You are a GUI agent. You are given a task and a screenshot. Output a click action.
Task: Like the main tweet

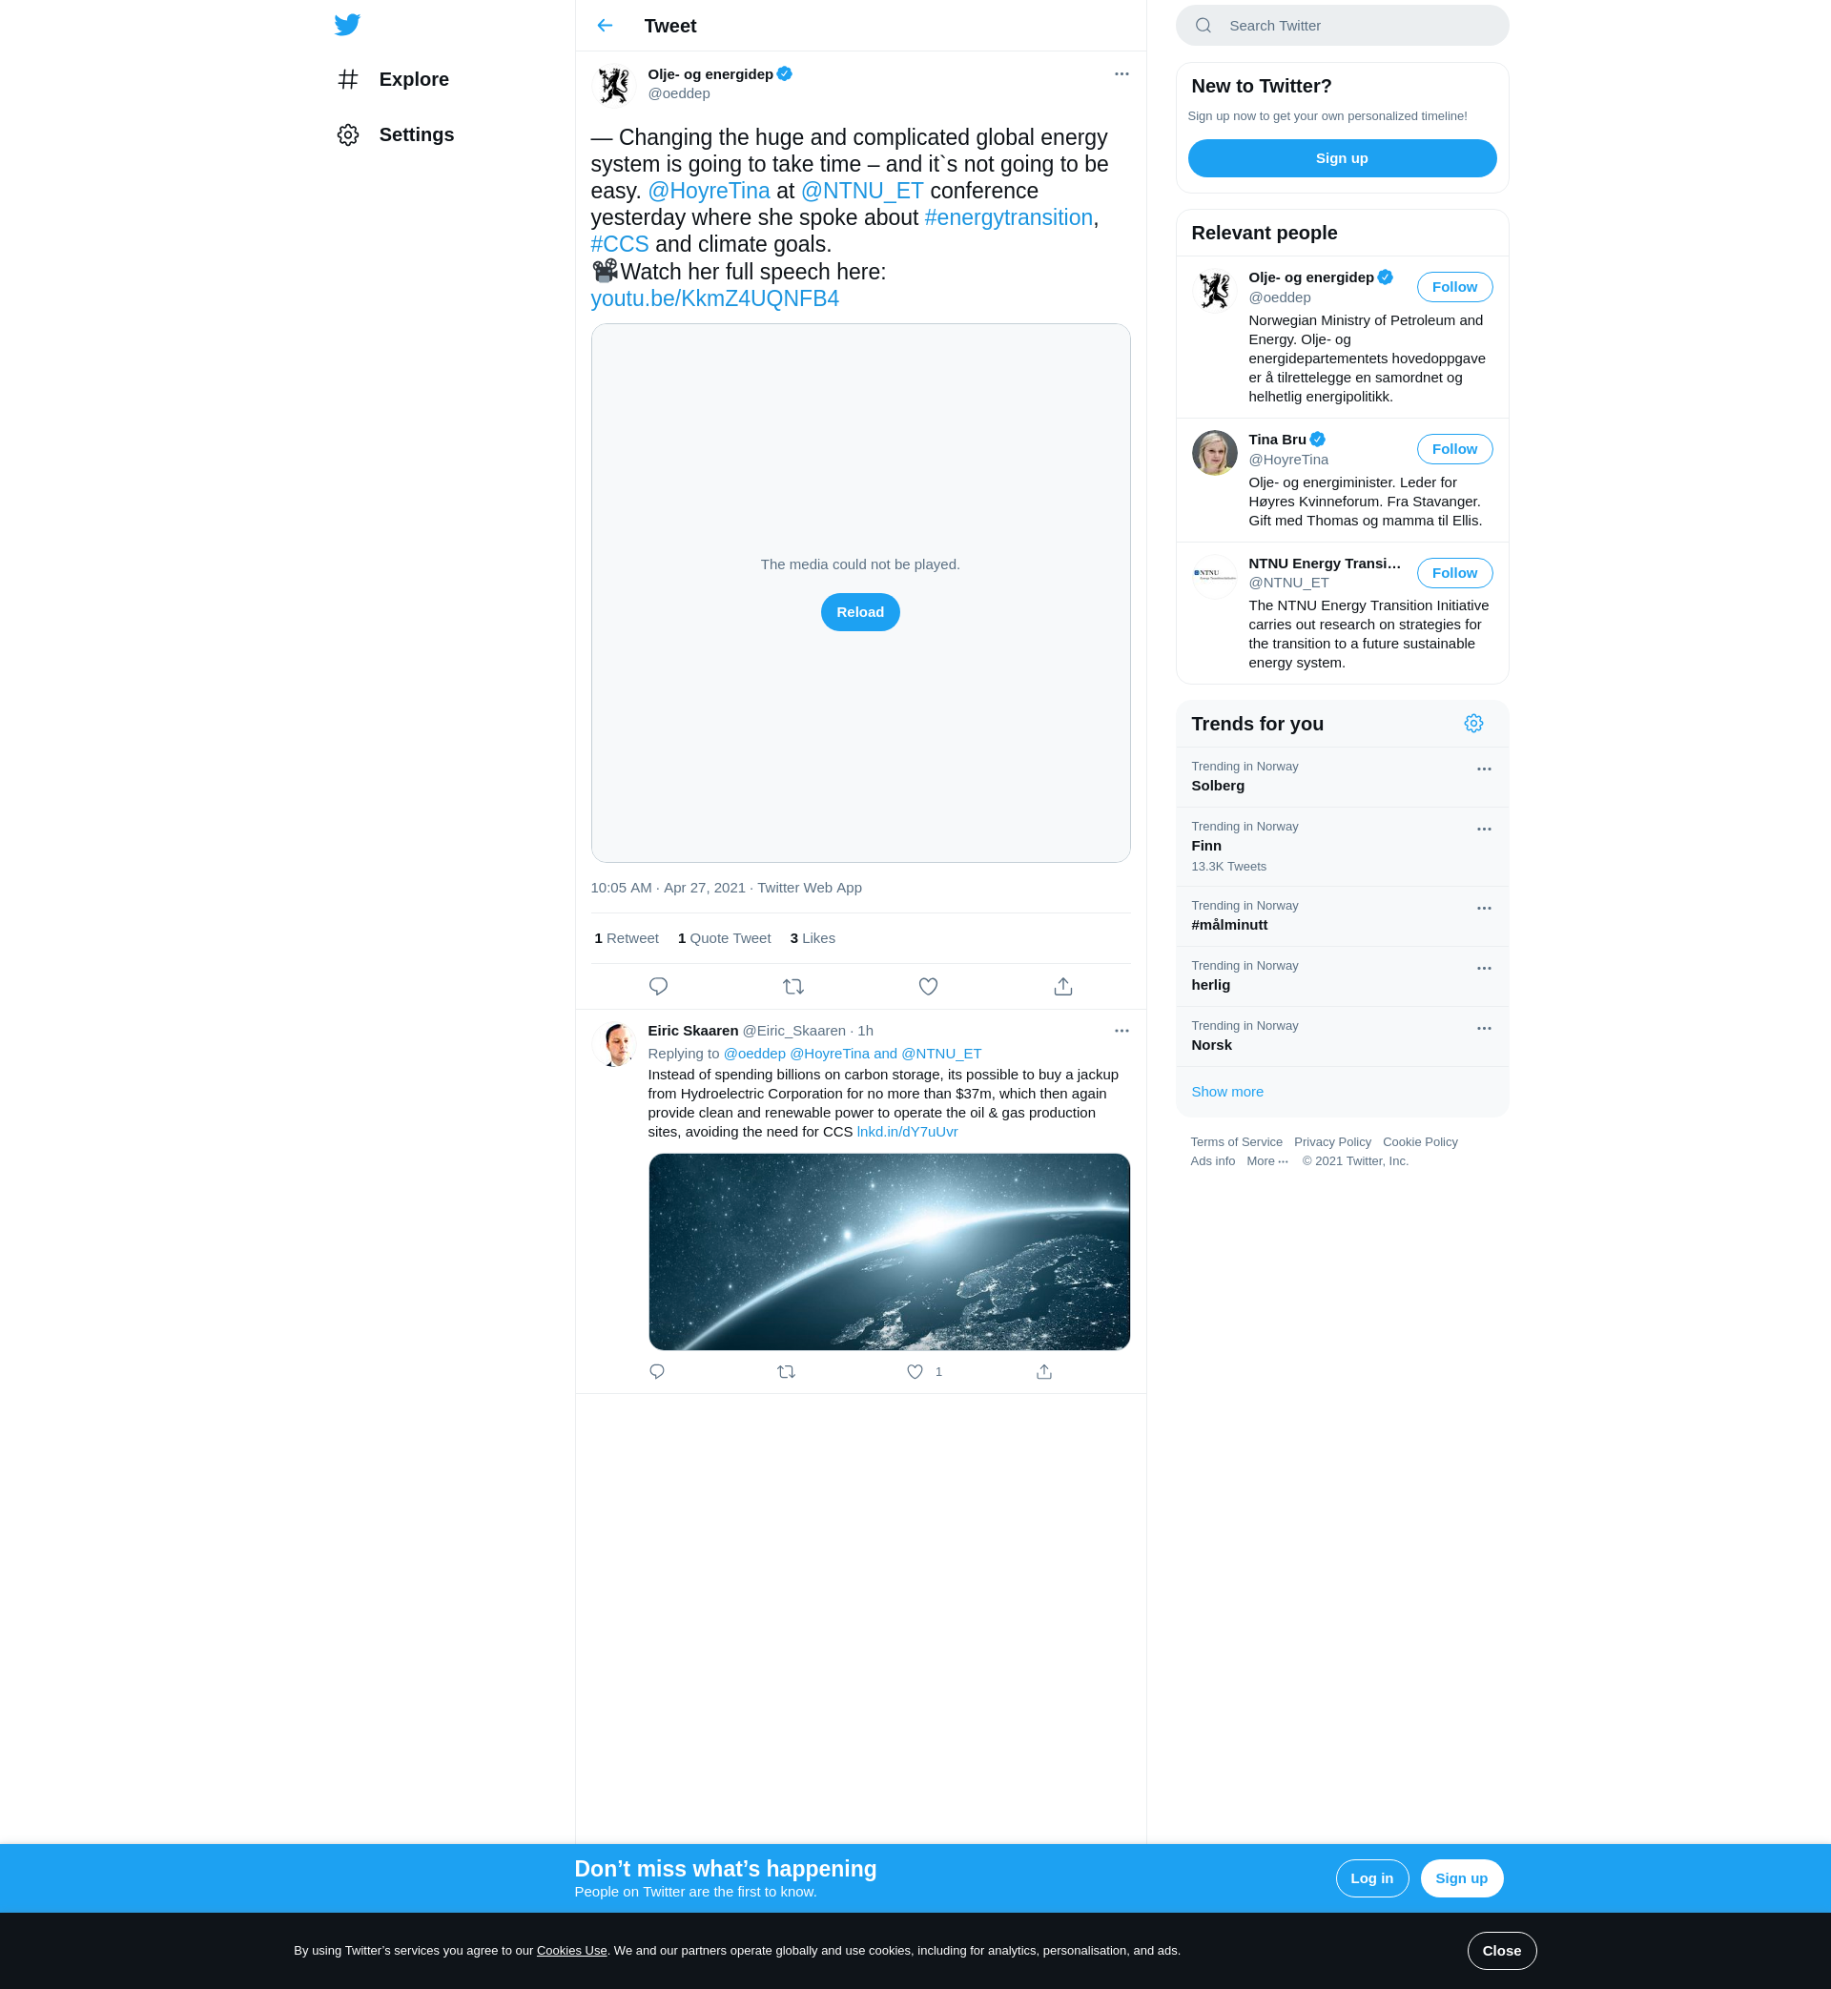point(927,987)
